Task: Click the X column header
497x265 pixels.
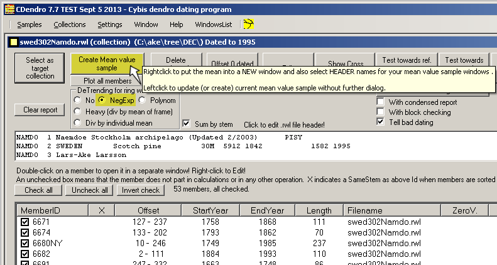Action: [x=101, y=210]
